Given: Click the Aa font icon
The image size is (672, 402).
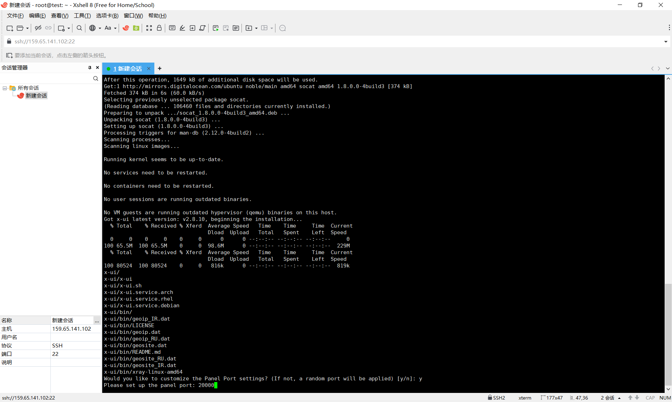Looking at the screenshot, I should coord(108,28).
